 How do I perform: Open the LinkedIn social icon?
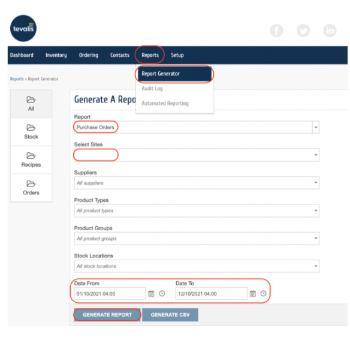click(x=330, y=31)
